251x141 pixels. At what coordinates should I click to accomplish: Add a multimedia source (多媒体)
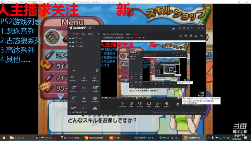click(x=149, y=105)
